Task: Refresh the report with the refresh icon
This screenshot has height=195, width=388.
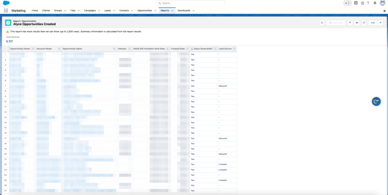Action: [364, 23]
